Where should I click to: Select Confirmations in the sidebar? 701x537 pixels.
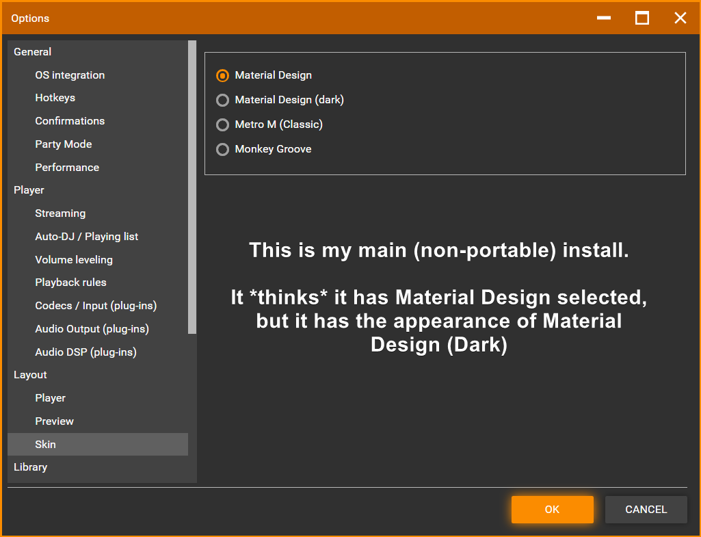[x=70, y=121]
